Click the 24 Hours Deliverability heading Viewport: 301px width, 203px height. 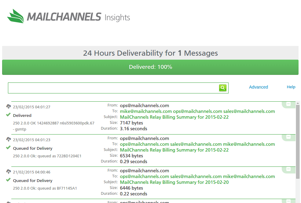[150, 53]
